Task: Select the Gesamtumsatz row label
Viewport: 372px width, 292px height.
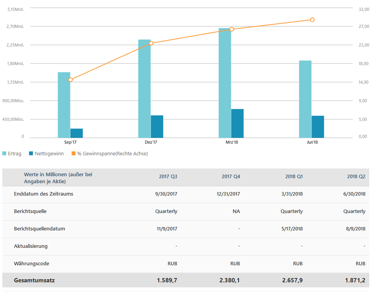Action: click(34, 280)
